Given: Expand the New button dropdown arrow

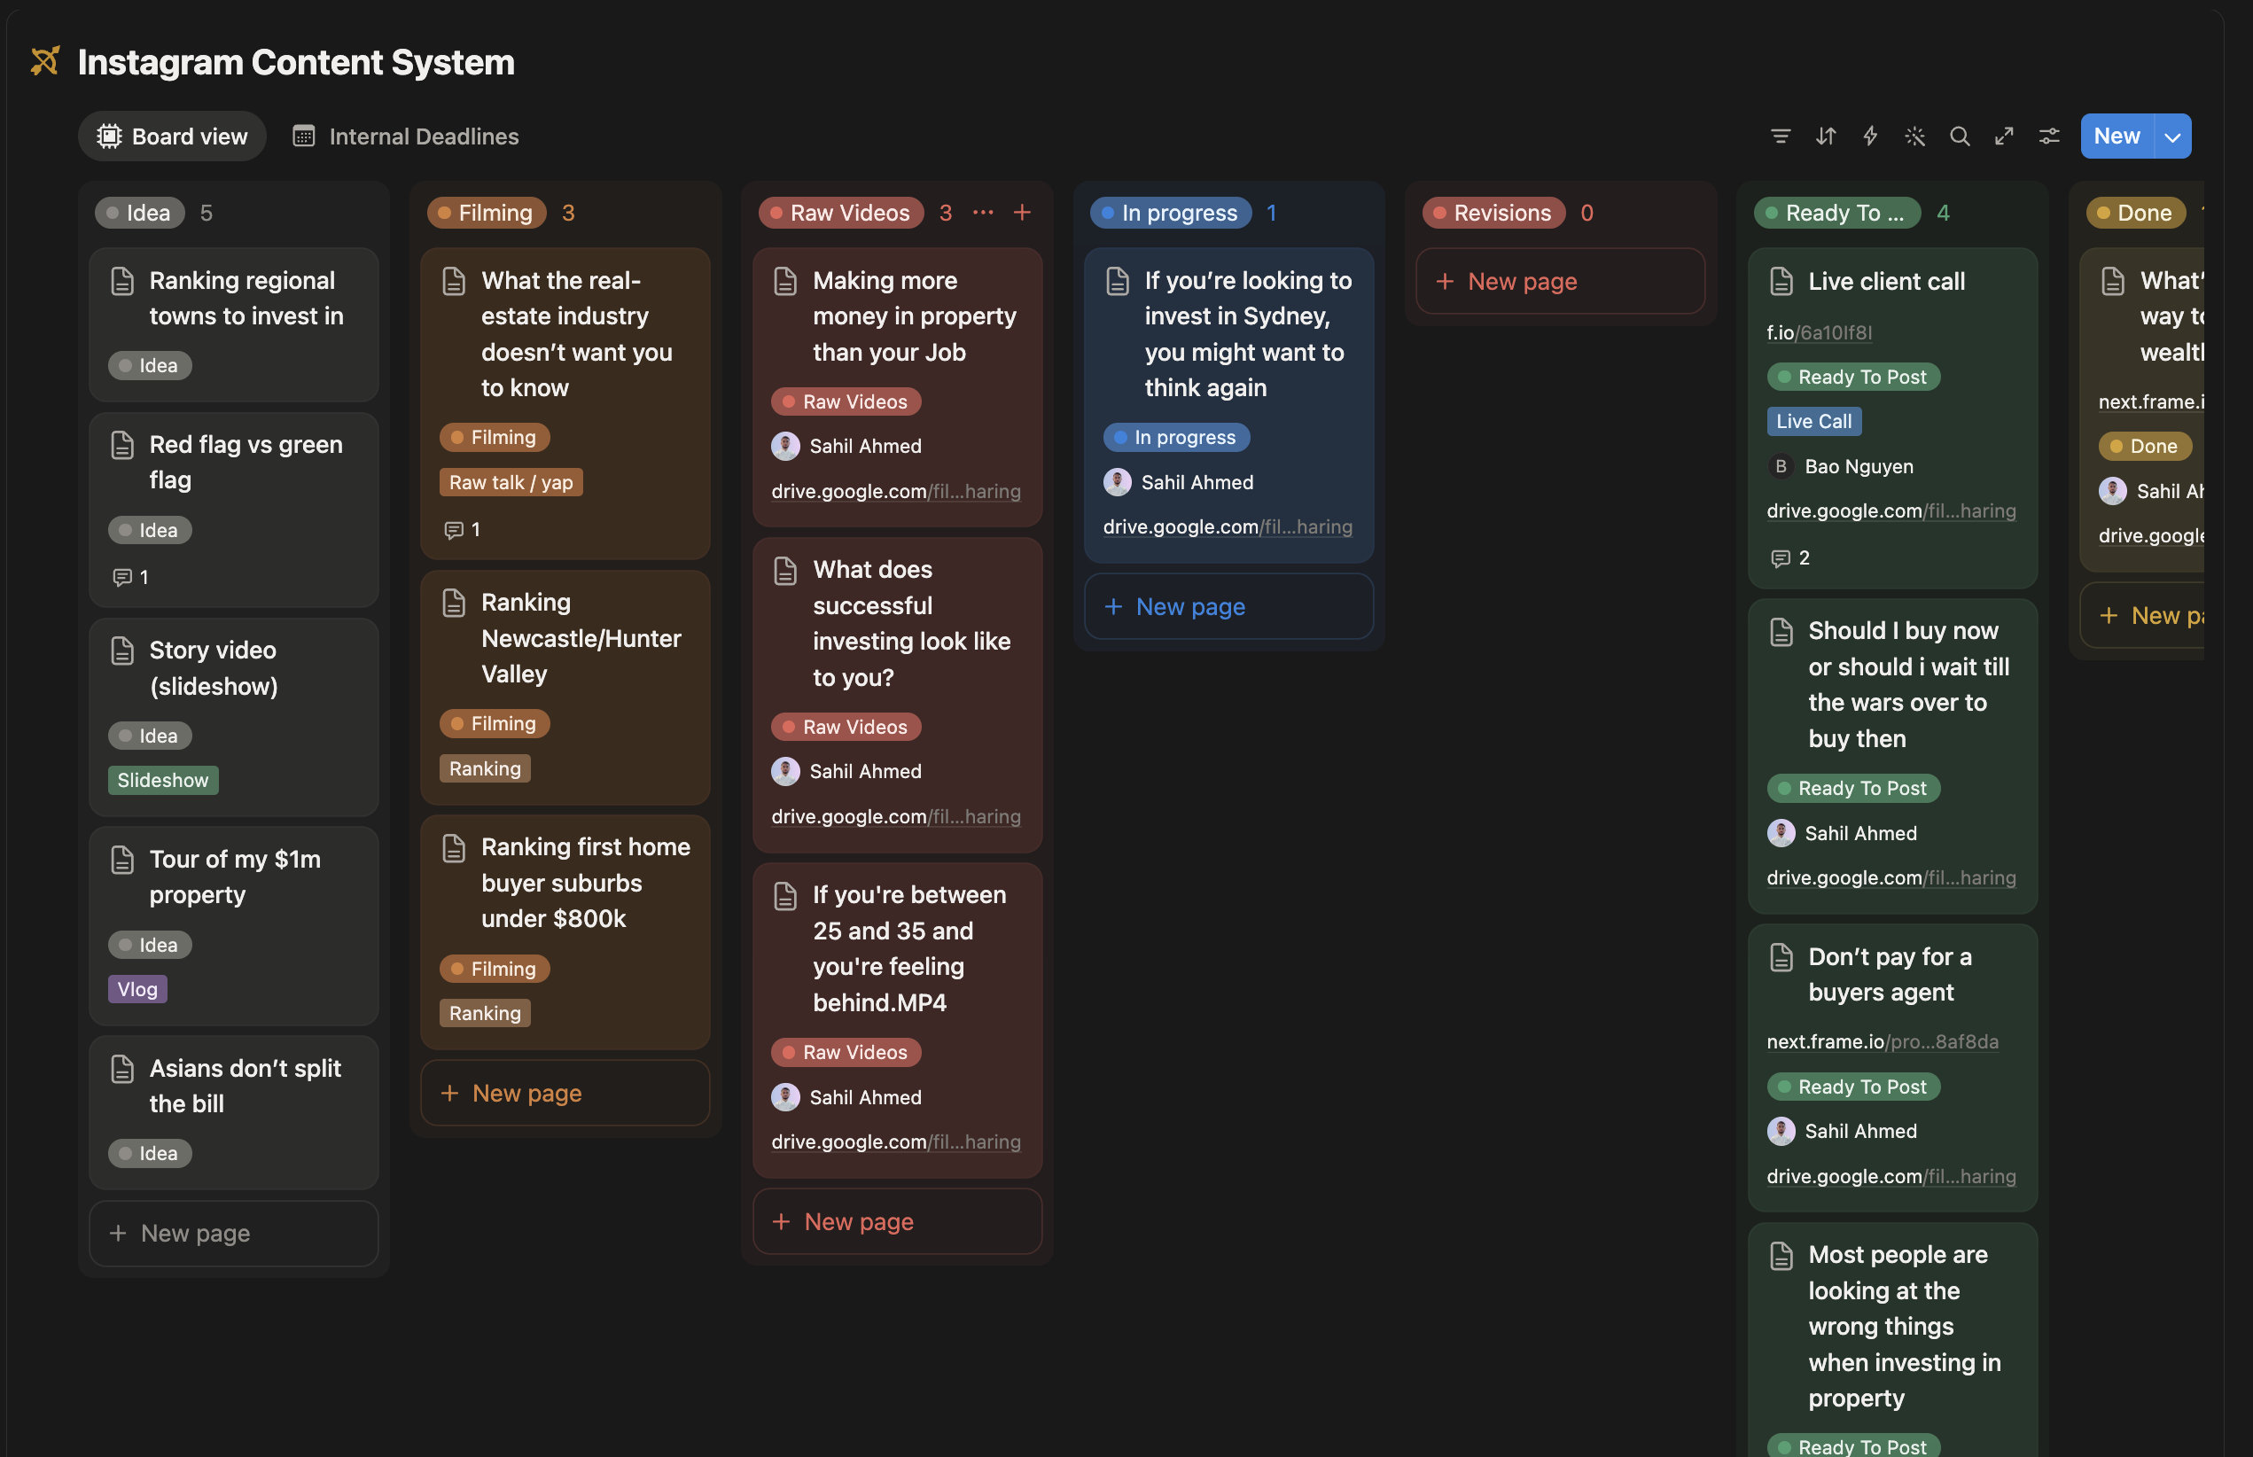Looking at the screenshot, I should click(2172, 136).
